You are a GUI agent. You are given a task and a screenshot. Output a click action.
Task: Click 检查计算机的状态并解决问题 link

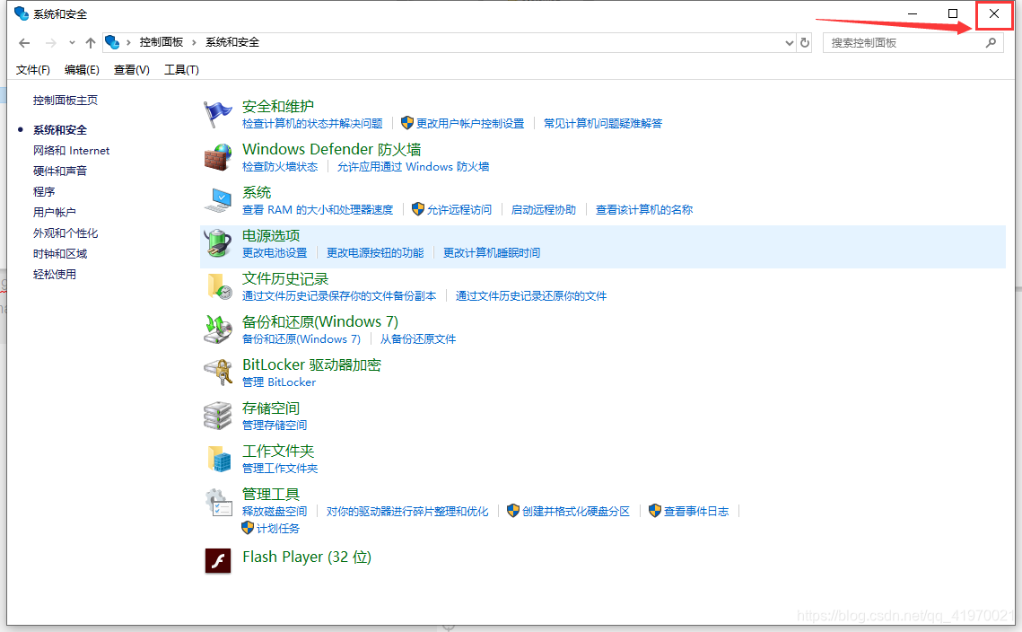coord(312,123)
